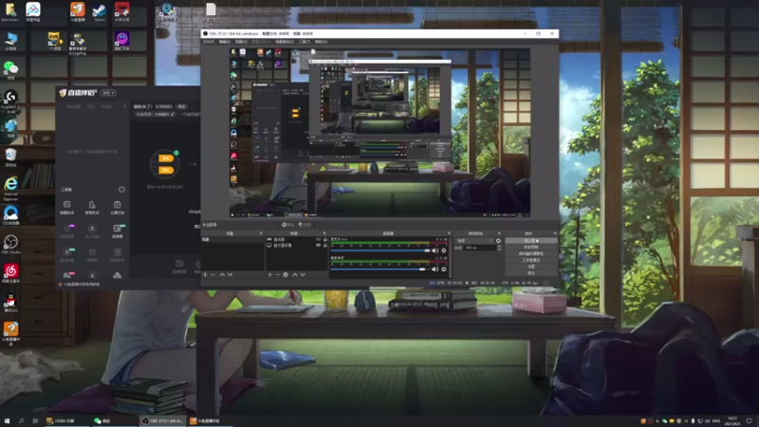Move the scene up in the Scenes panel
The width and height of the screenshot is (759, 427).
[x=222, y=274]
